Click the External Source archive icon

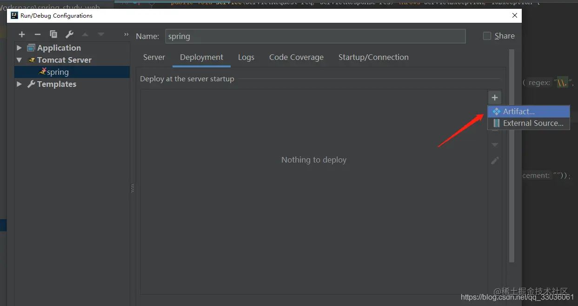pyautogui.click(x=497, y=123)
